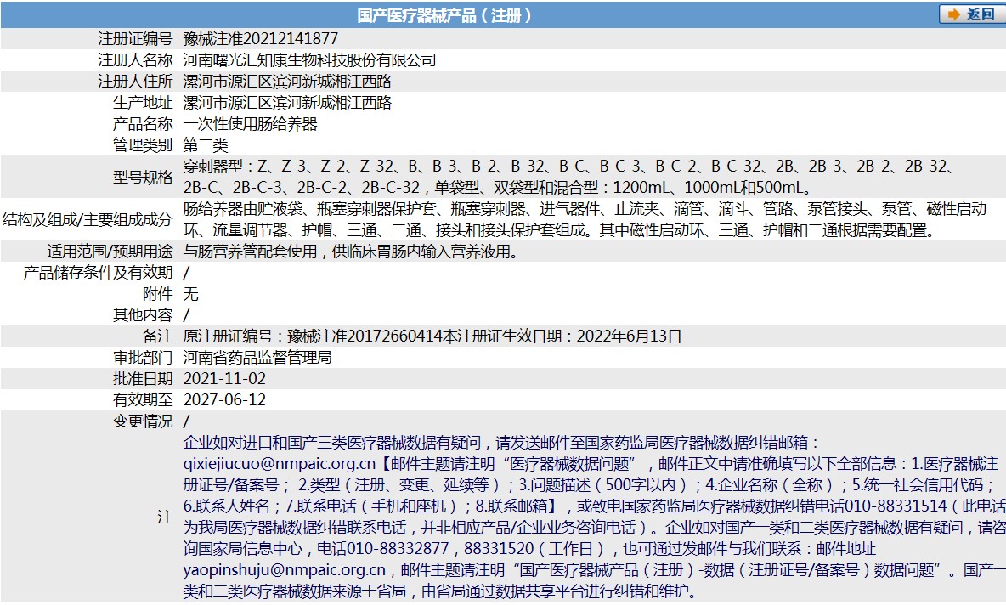Select the title text 国产医疗器械产品（注册）
This screenshot has height=605, width=1006.
[444, 15]
